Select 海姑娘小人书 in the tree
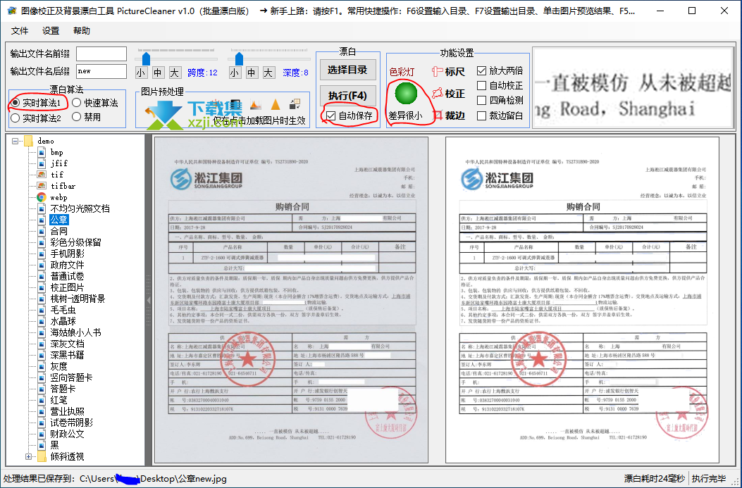 point(75,332)
